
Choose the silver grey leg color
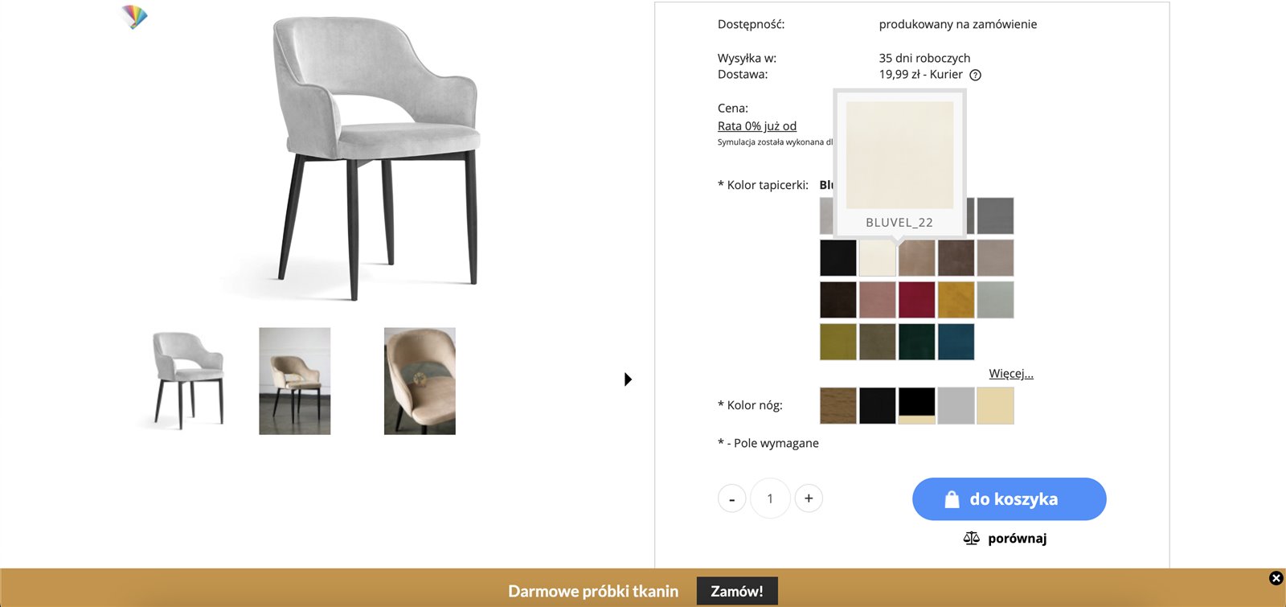point(956,405)
